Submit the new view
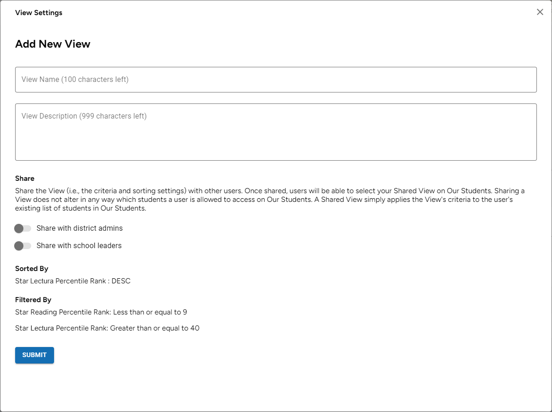The image size is (552, 412). pos(34,355)
